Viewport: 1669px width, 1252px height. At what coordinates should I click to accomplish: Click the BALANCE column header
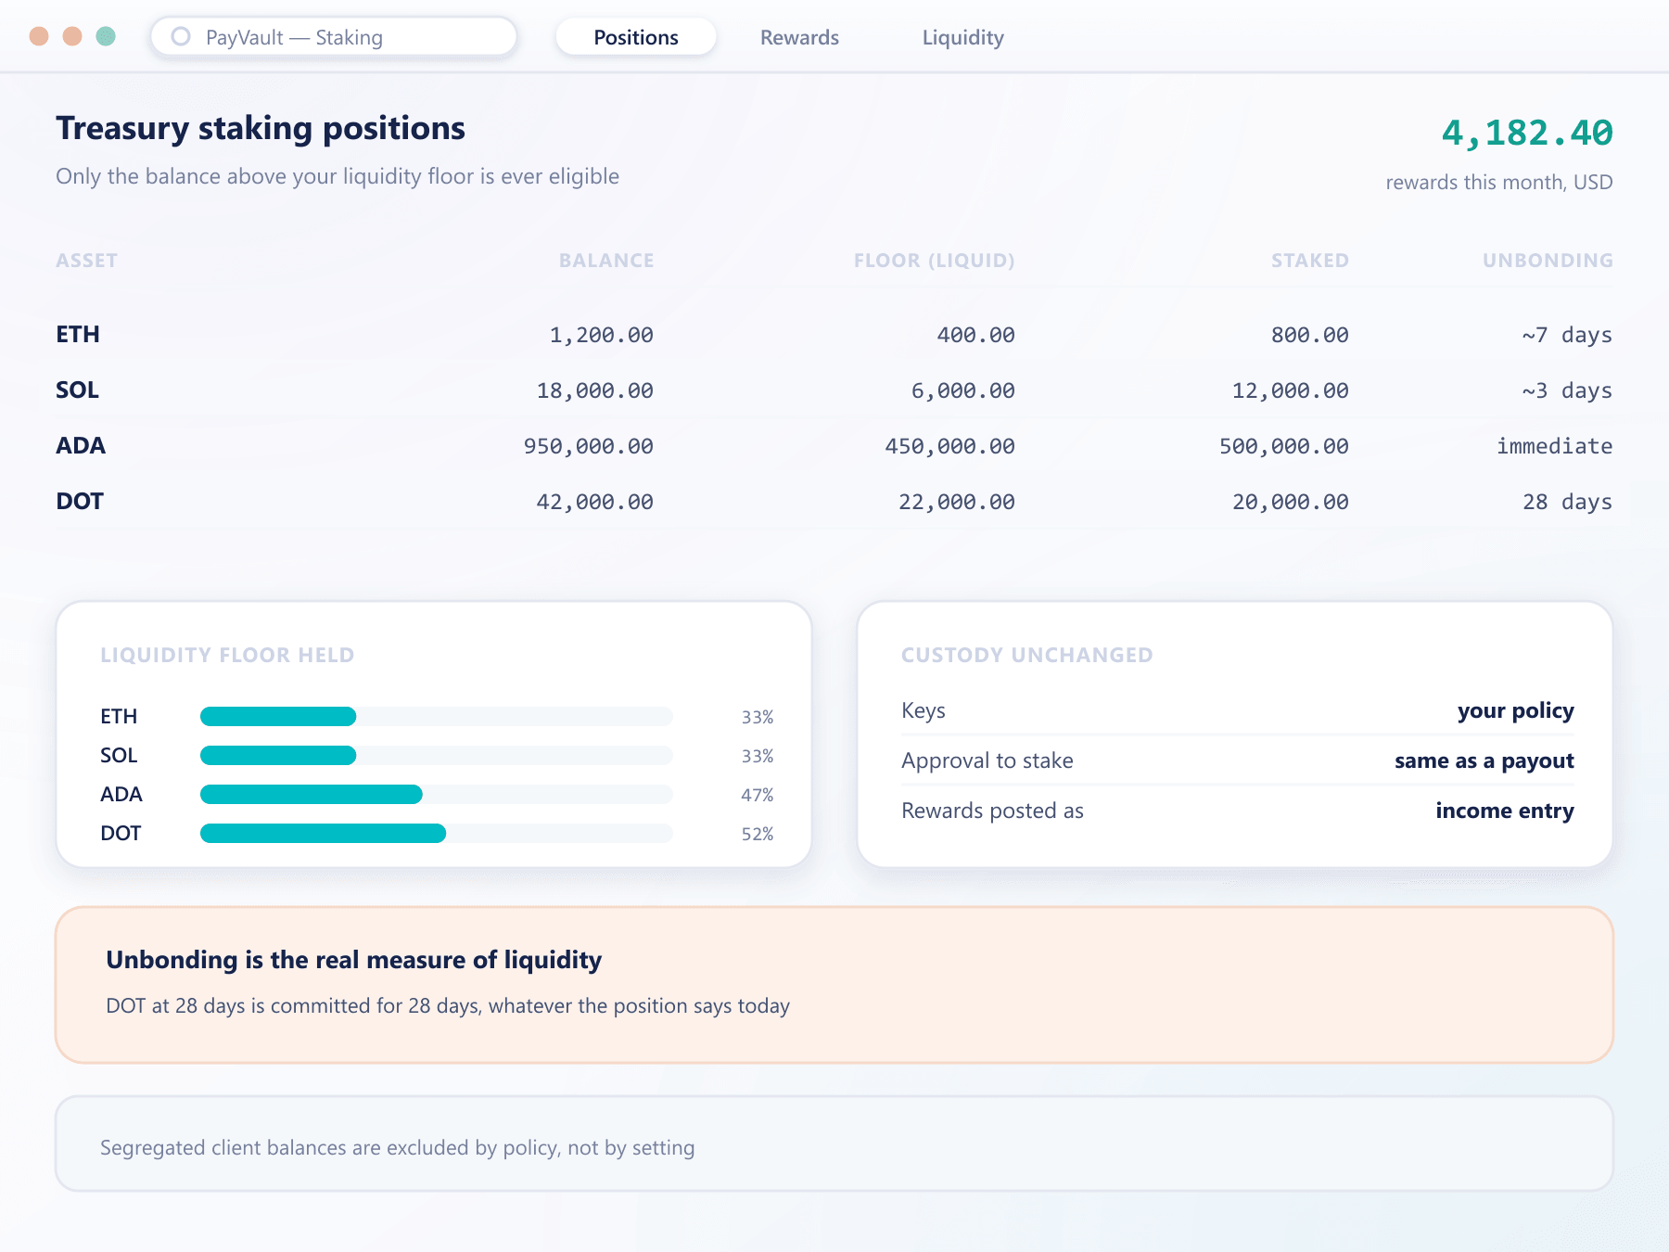(x=606, y=261)
